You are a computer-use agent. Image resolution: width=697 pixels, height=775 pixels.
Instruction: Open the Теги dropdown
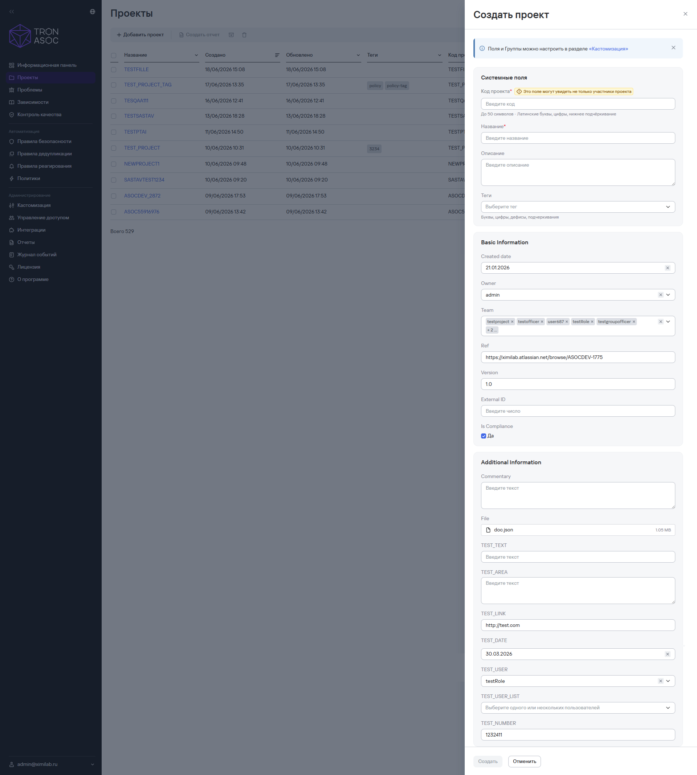(578, 207)
